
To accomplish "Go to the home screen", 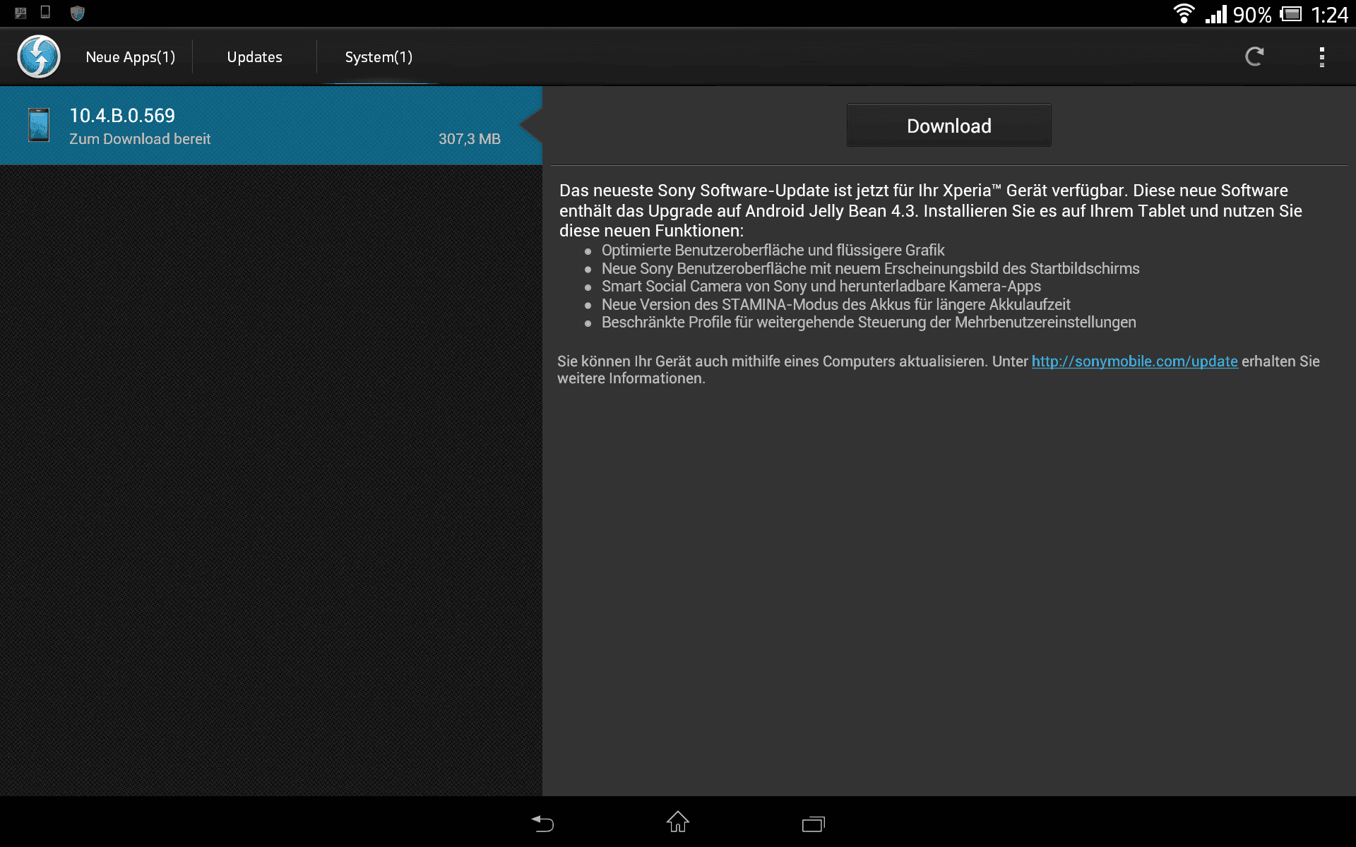I will pos(678,822).
